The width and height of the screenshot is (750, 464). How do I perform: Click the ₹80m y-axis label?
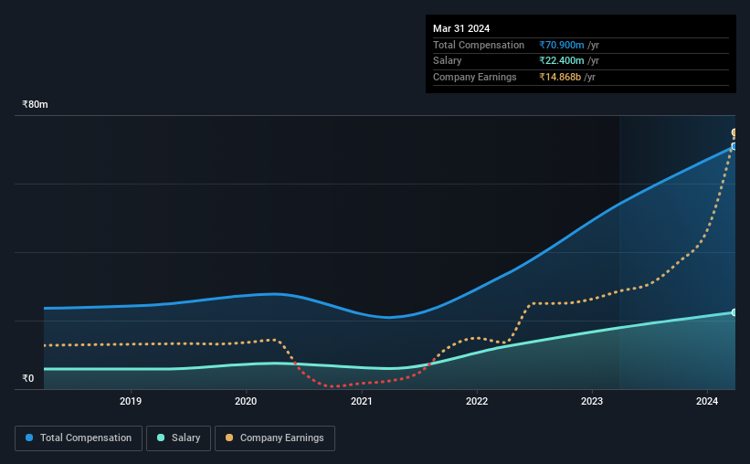35,104
